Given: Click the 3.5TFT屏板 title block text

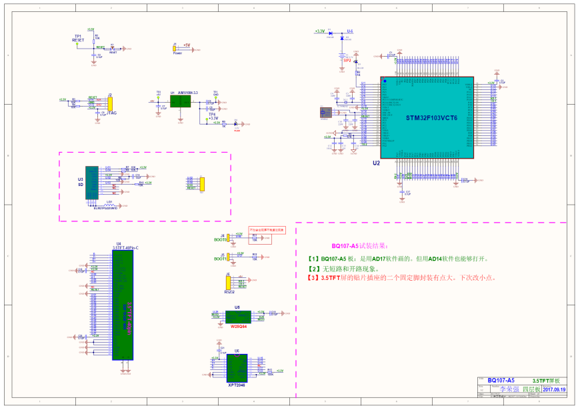Looking at the screenshot, I should pyautogui.click(x=546, y=381).
